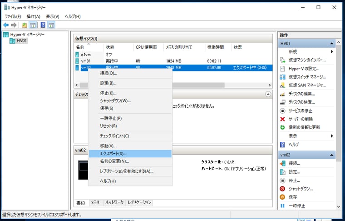The height and width of the screenshot is (221, 345).
Task: Select the HV01 server in the tree
Action: tap(19, 40)
